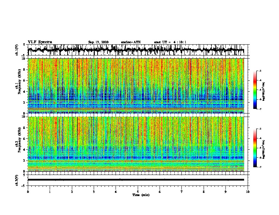Click the ch.1 spectrogram color scale bar
This screenshot has height=215, width=279.
(255, 90)
